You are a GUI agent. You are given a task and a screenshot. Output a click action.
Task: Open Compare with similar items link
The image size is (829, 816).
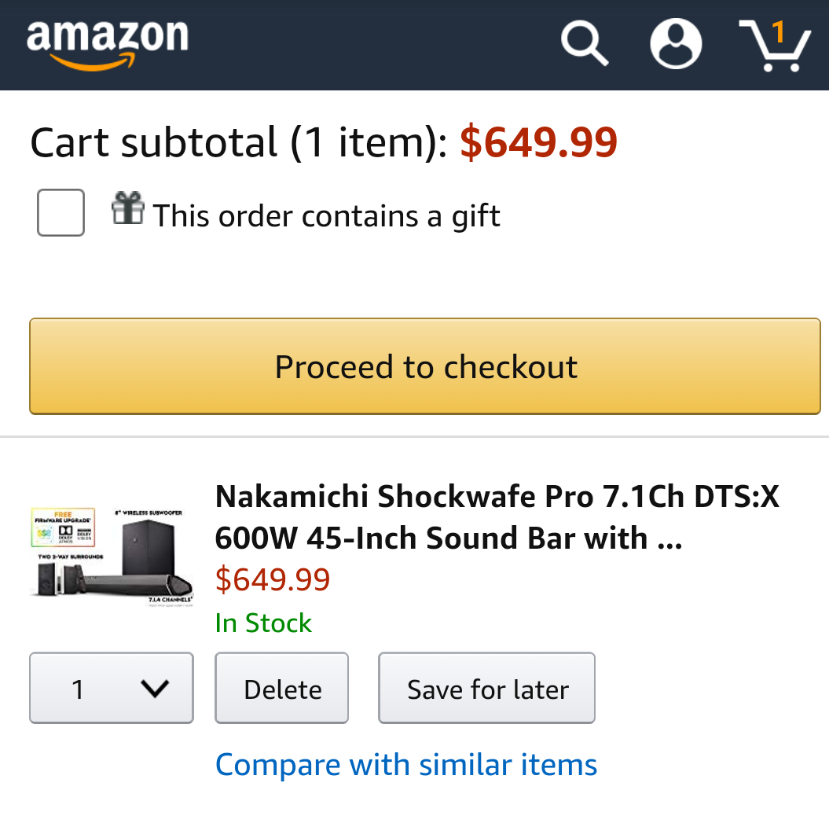pos(406,764)
